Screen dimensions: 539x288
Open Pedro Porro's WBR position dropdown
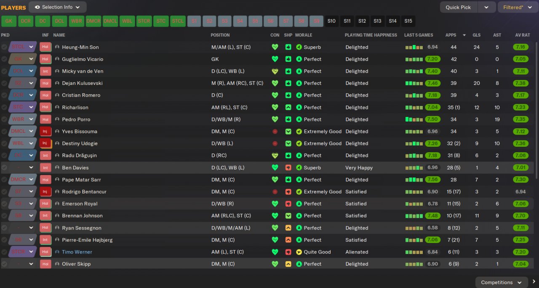coord(22,119)
